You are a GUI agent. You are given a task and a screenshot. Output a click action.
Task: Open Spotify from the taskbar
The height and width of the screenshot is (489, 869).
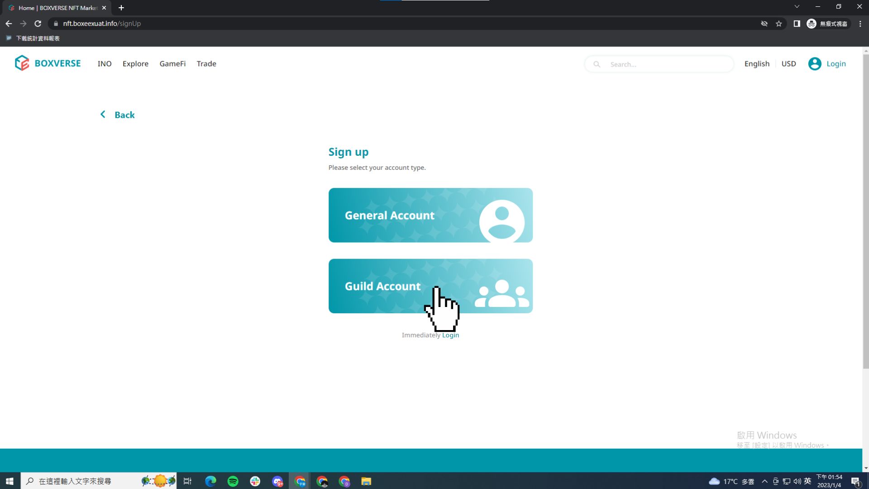click(233, 481)
